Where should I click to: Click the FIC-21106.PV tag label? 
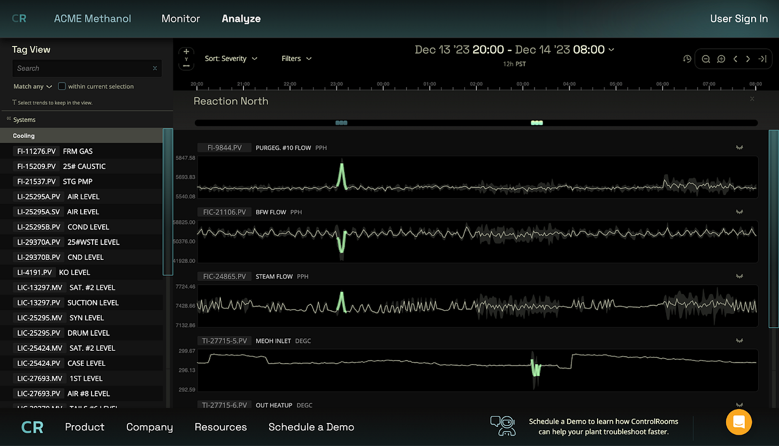pyautogui.click(x=224, y=212)
